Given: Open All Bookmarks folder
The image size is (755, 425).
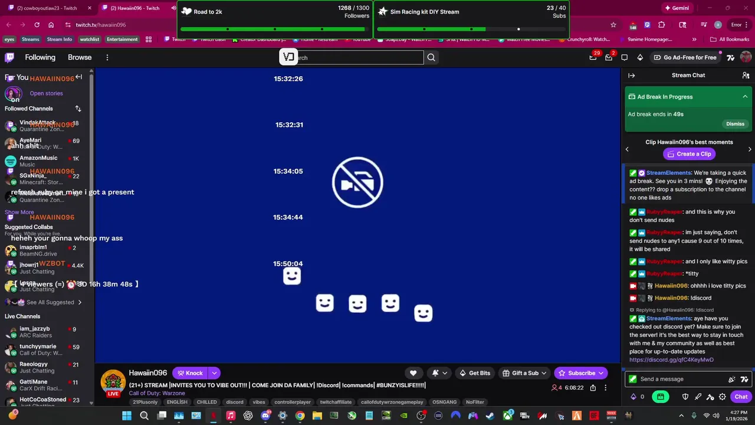Looking at the screenshot, I should (x=729, y=40).
